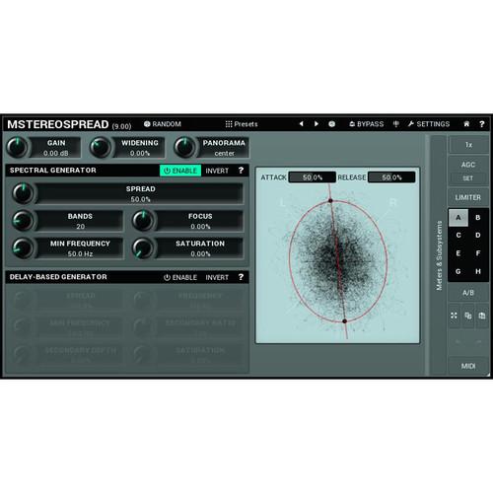Expand the Meters & Subsystems panel
493x493 pixels.
[x=439, y=255]
